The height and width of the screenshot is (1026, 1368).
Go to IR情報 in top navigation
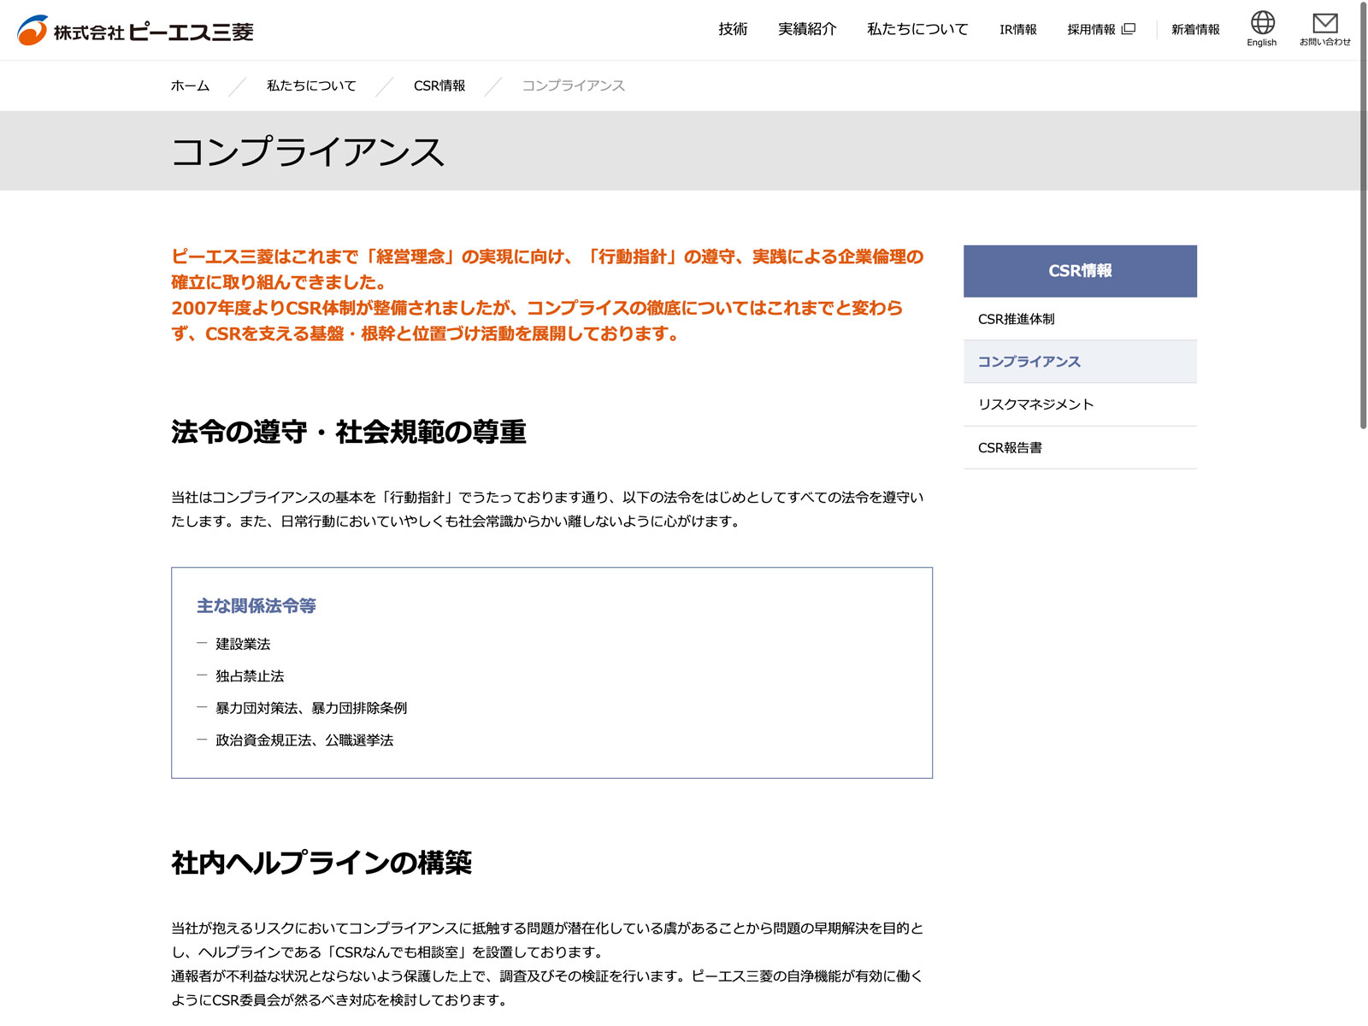1017,29
